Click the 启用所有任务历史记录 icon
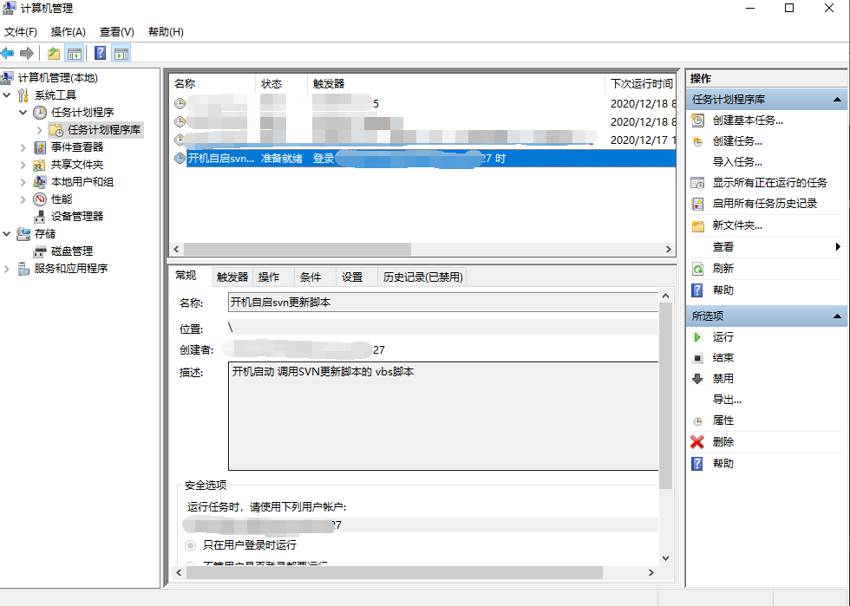 coord(698,203)
